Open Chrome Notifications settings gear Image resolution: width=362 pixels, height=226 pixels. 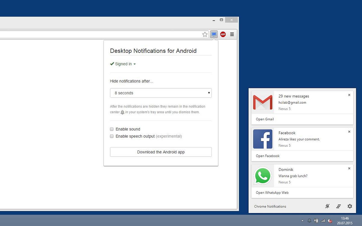tap(350, 206)
